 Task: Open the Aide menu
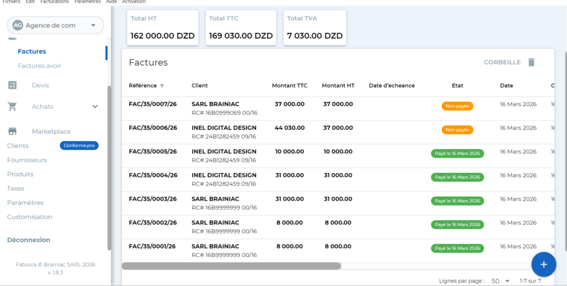point(112,2)
